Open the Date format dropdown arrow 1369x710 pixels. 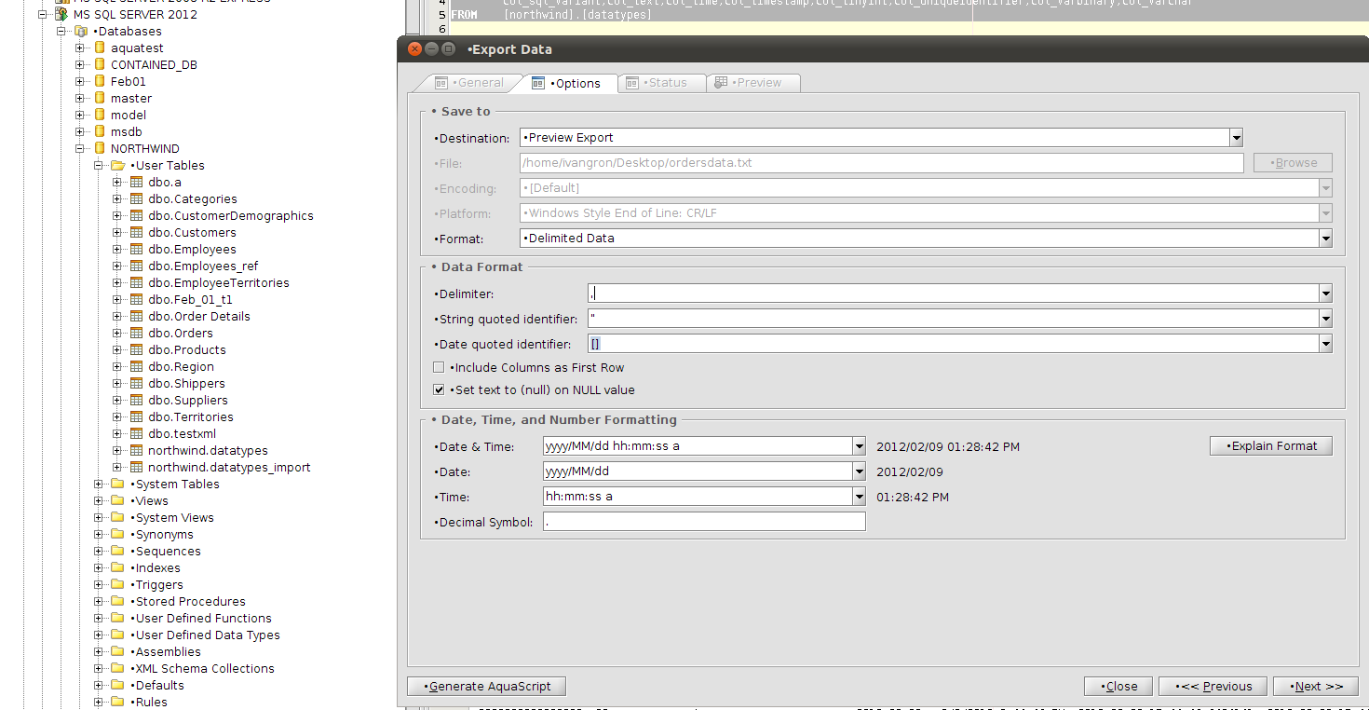coord(859,471)
